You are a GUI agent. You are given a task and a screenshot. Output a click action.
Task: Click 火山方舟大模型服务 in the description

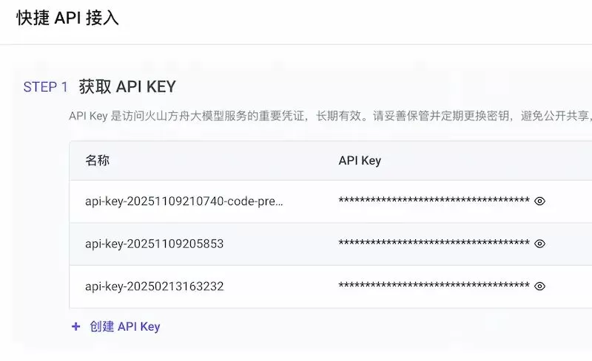click(x=196, y=116)
